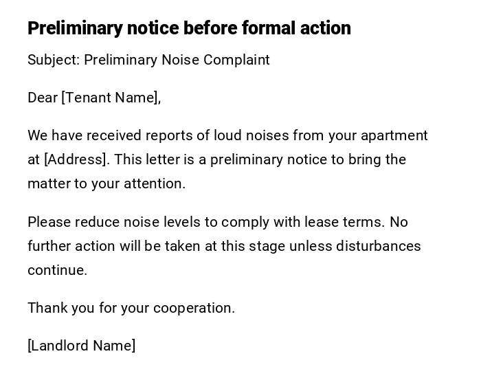Click the heading "Preliminary notice before formal action"
This screenshot has width=481, height=389.
189,28
